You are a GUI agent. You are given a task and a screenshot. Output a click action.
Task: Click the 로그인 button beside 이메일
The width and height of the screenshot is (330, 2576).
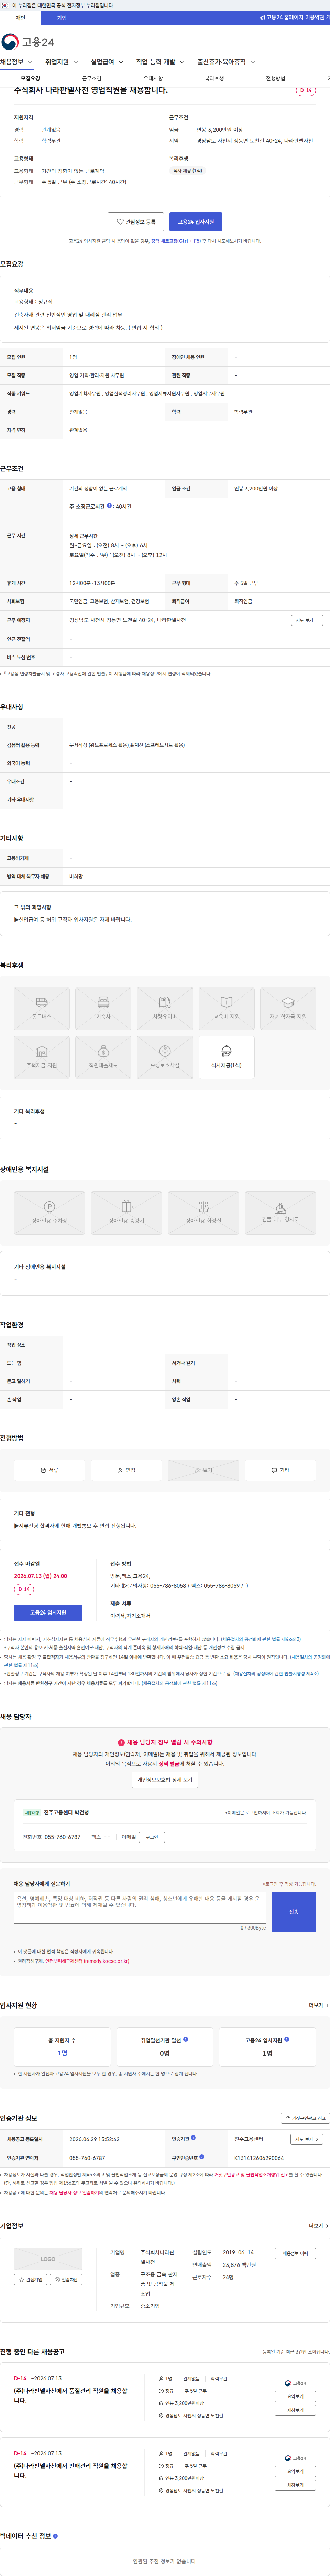[152, 1837]
